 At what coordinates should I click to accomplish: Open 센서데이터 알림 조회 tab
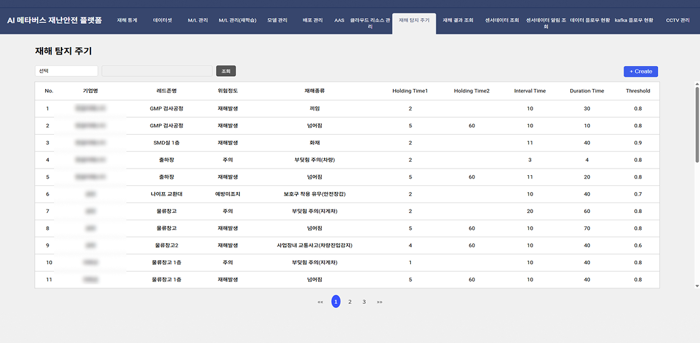[546, 24]
